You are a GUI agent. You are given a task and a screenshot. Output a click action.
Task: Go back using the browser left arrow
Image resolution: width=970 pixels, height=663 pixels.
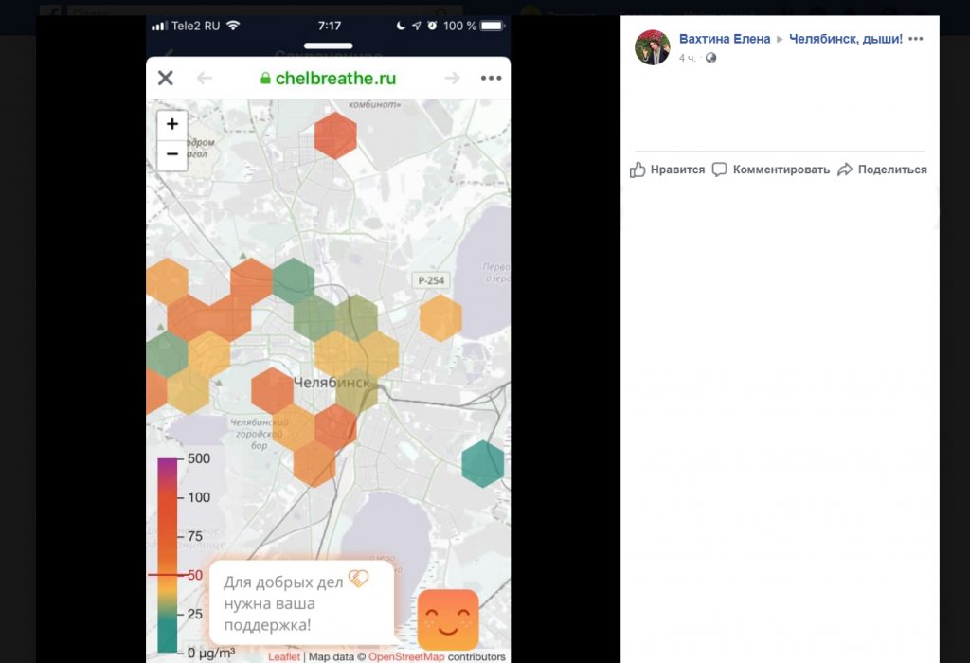click(x=205, y=78)
